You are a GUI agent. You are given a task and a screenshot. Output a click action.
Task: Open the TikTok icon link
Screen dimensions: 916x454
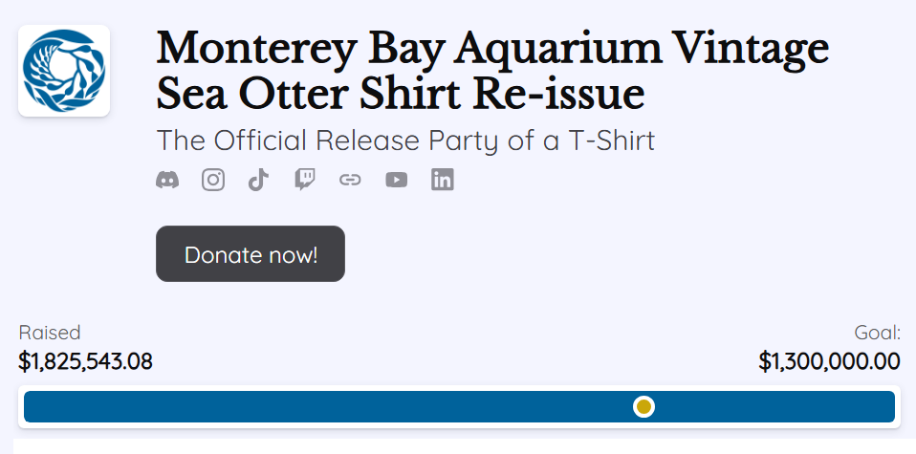(259, 180)
